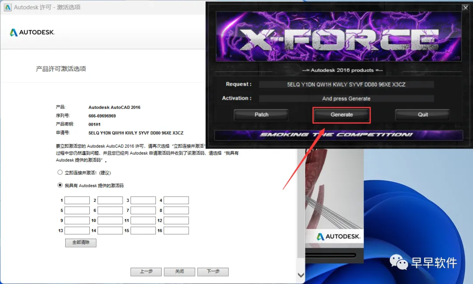The width and height of the screenshot is (473, 284).
Task: Click the Request code field in X-Force
Action: pyautogui.click(x=346, y=84)
